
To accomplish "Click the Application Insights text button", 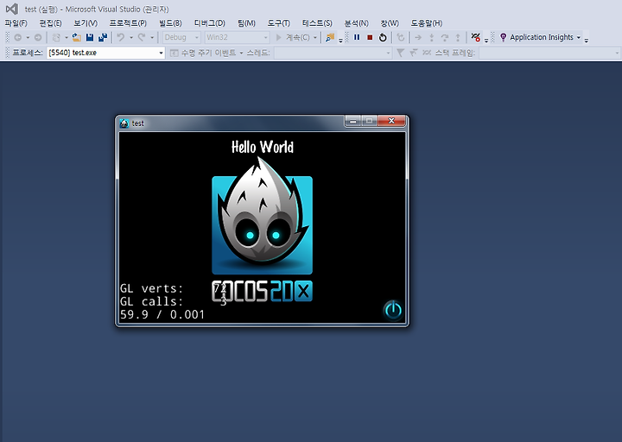I will (542, 37).
